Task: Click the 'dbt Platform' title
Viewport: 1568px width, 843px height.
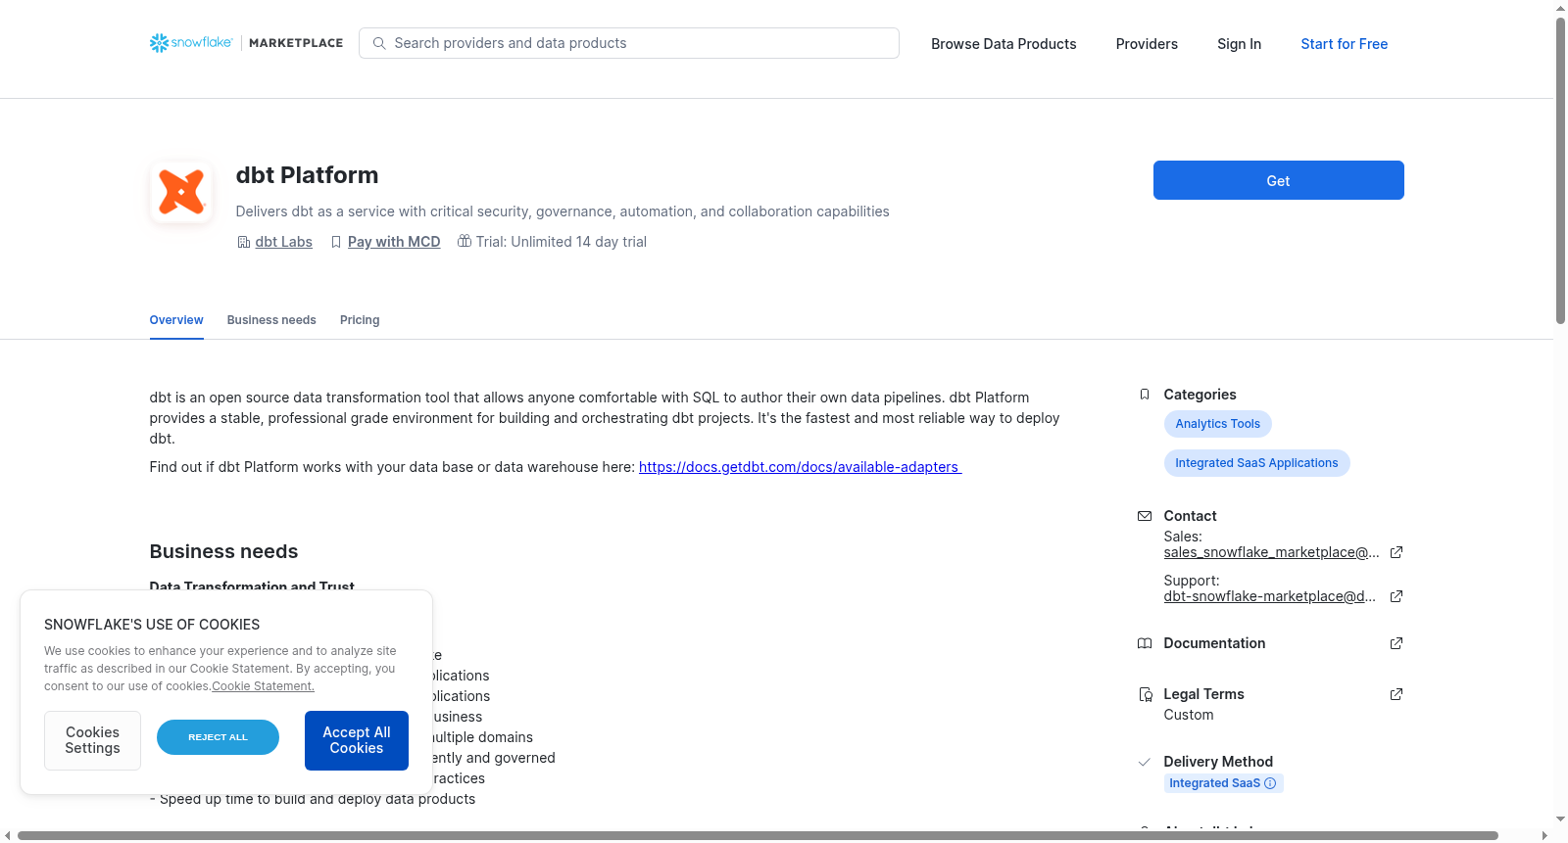Action: point(307,175)
